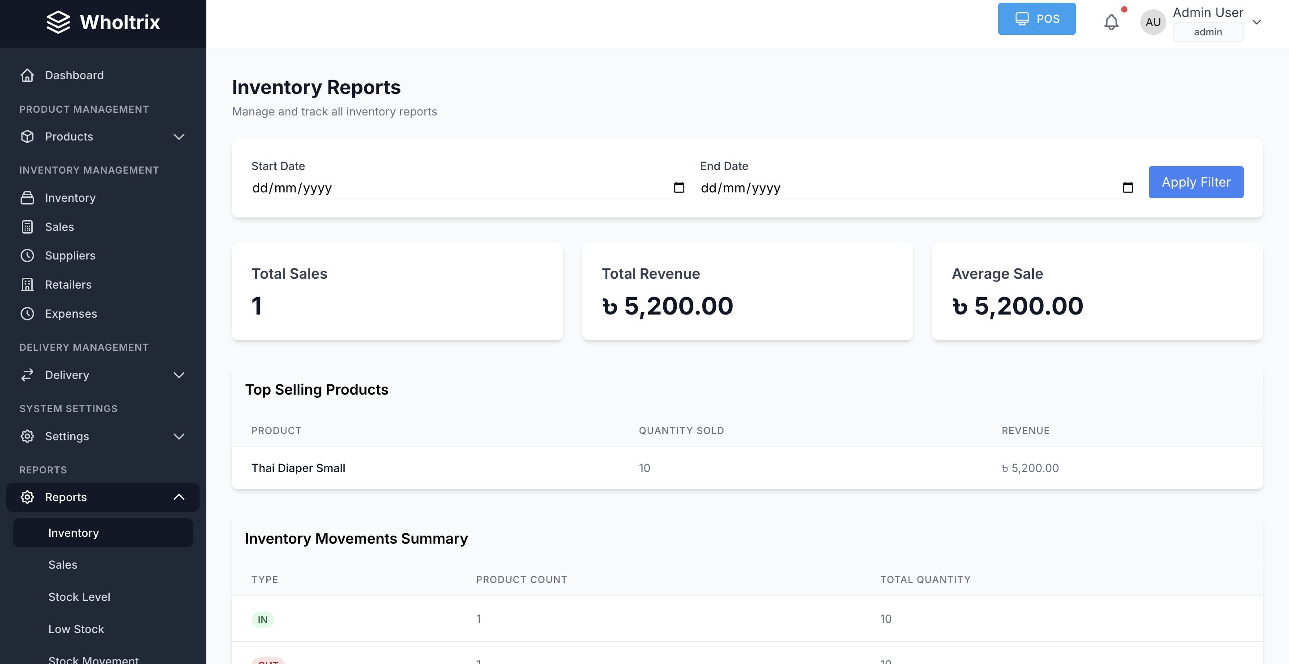1289x664 pixels.
Task: Click the AU user avatar
Action: tap(1153, 22)
